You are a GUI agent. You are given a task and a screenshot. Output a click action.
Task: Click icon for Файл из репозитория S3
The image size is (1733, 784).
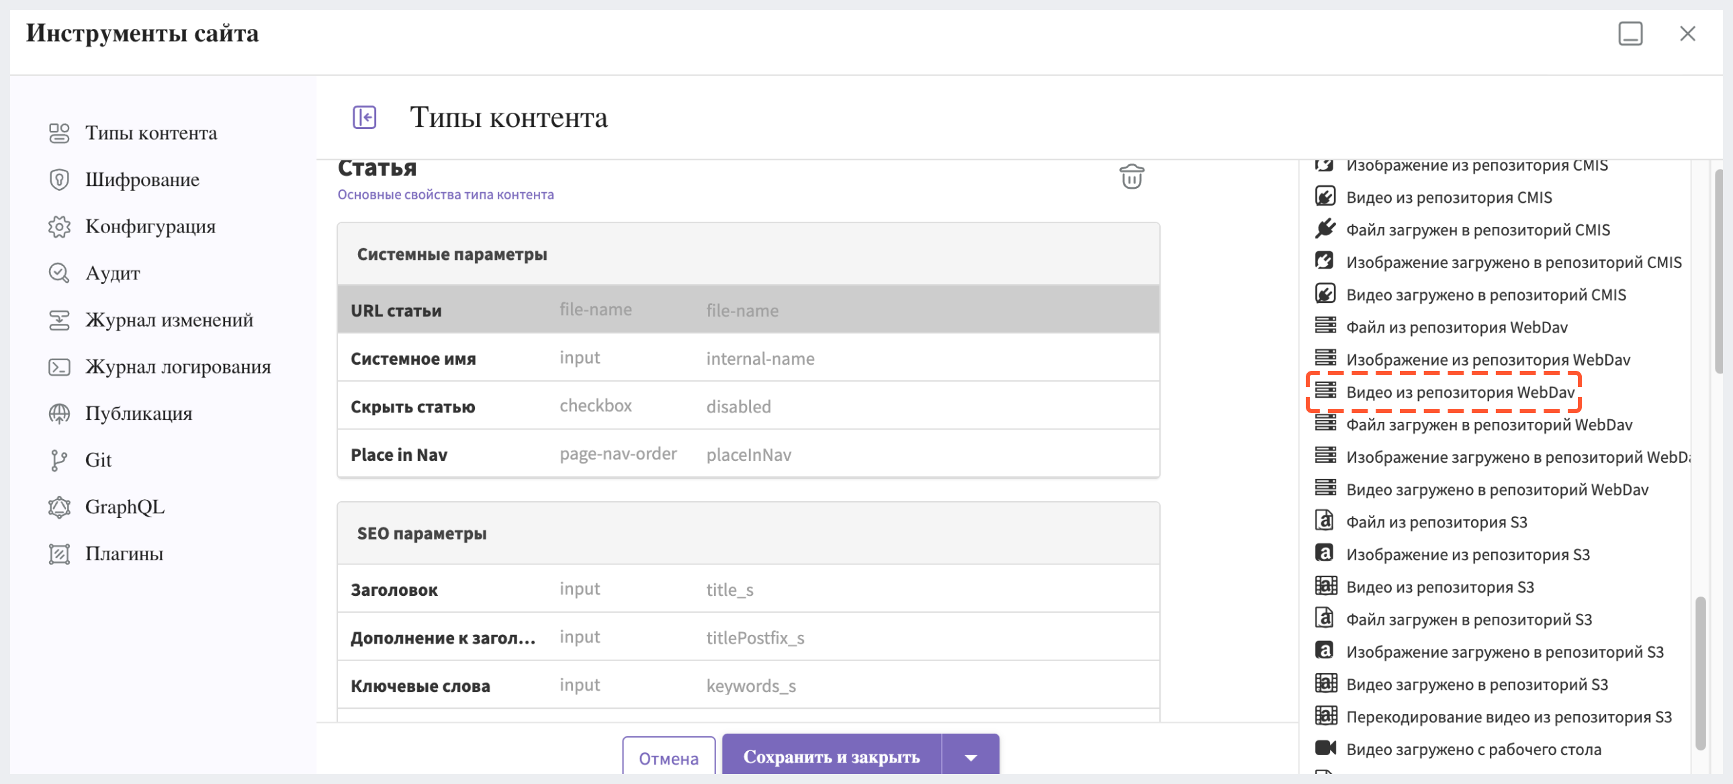(1324, 520)
